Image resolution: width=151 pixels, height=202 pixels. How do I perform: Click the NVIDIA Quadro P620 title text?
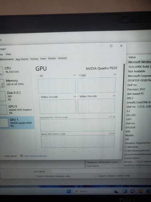(101, 68)
